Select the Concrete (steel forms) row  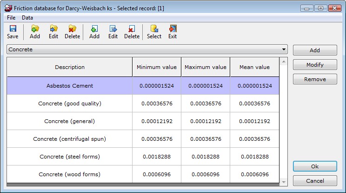tap(70, 157)
